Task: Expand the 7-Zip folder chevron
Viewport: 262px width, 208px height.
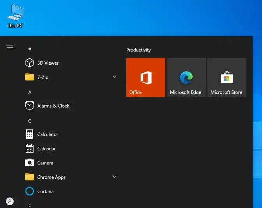Action: pyautogui.click(x=115, y=77)
